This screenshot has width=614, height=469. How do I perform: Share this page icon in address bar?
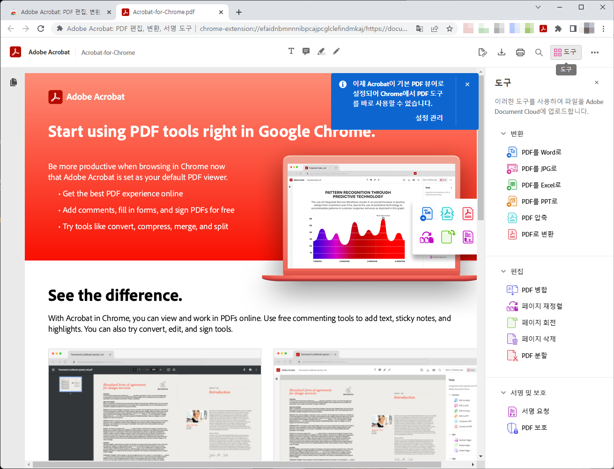tap(435, 29)
